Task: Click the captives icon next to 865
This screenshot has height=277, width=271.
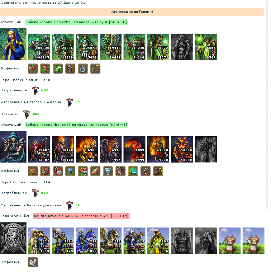Action: [27, 114]
